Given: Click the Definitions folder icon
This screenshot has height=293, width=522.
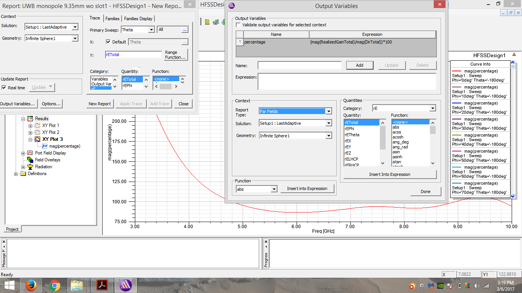Looking at the screenshot, I should 23,174.
